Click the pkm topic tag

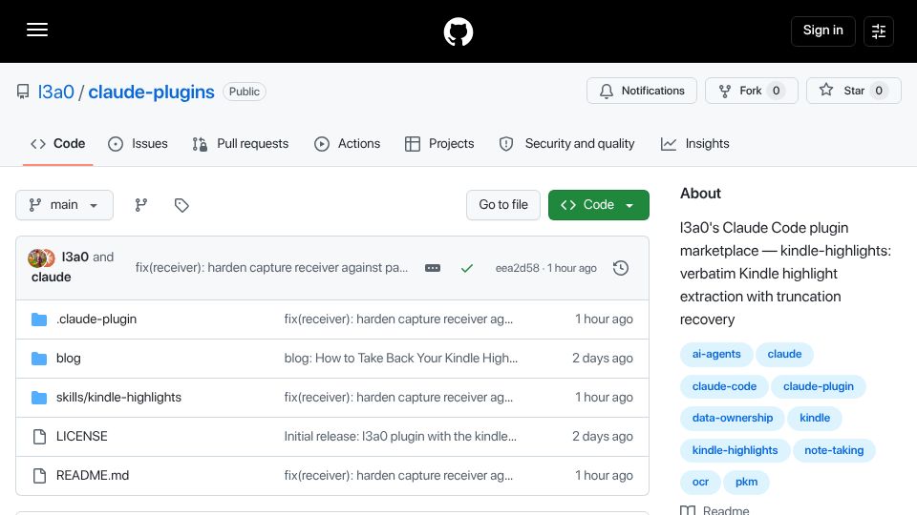coord(746,483)
